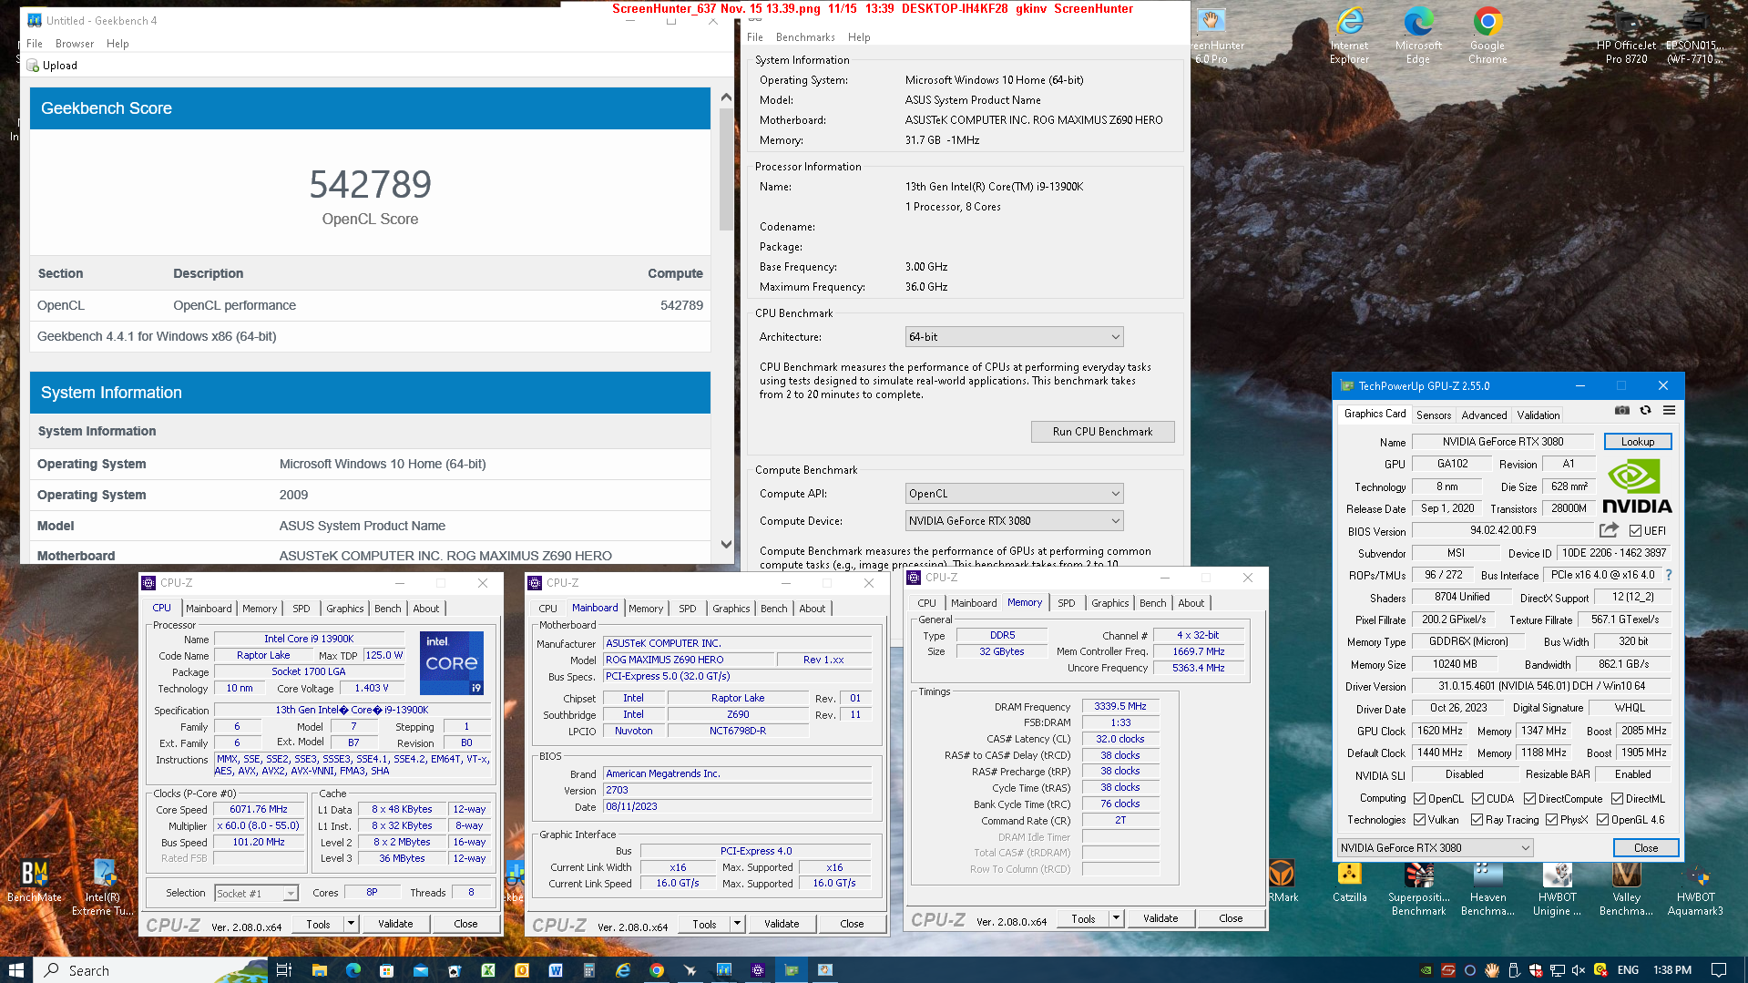Viewport: 1748px width, 983px height.
Task: Open HWBOT Aquamark3 desktop icon
Action: 1695,888
